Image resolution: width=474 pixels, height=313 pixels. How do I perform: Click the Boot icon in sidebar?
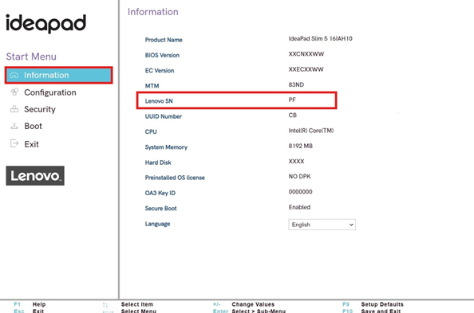[x=14, y=126]
